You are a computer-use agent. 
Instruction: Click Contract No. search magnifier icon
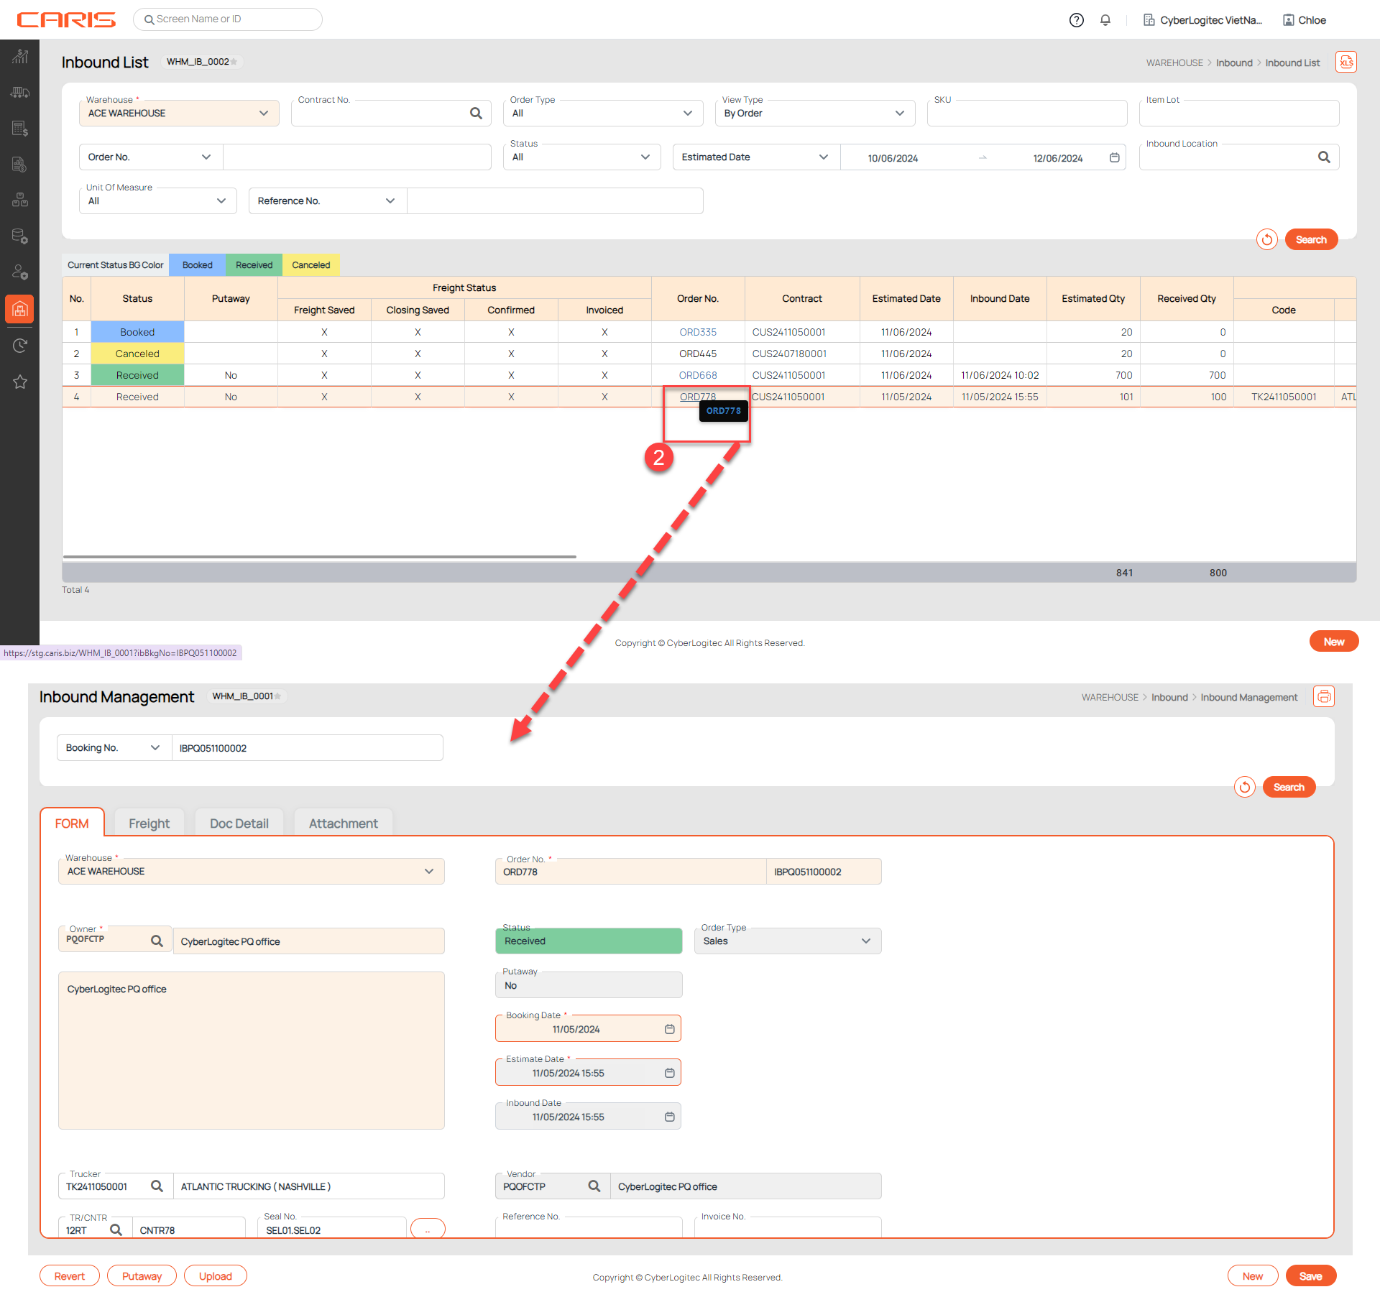476,114
